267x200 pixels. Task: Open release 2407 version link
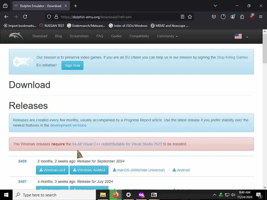point(22,182)
